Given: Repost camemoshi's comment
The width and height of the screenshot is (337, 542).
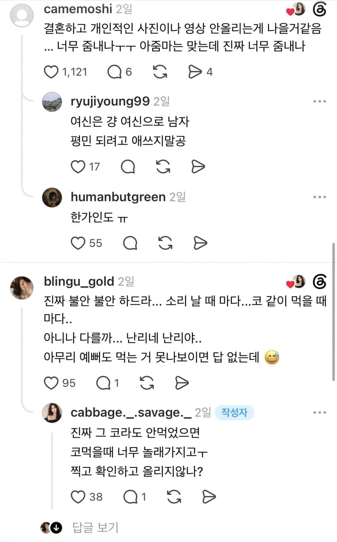Looking at the screenshot, I should tap(159, 72).
